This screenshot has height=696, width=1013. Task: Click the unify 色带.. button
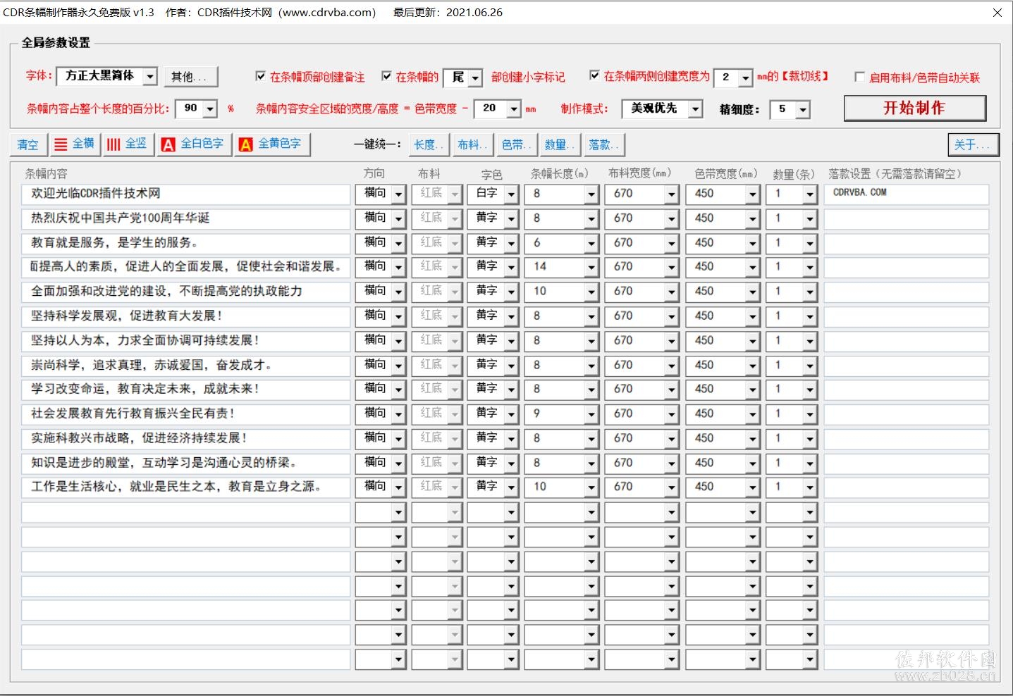(x=516, y=144)
